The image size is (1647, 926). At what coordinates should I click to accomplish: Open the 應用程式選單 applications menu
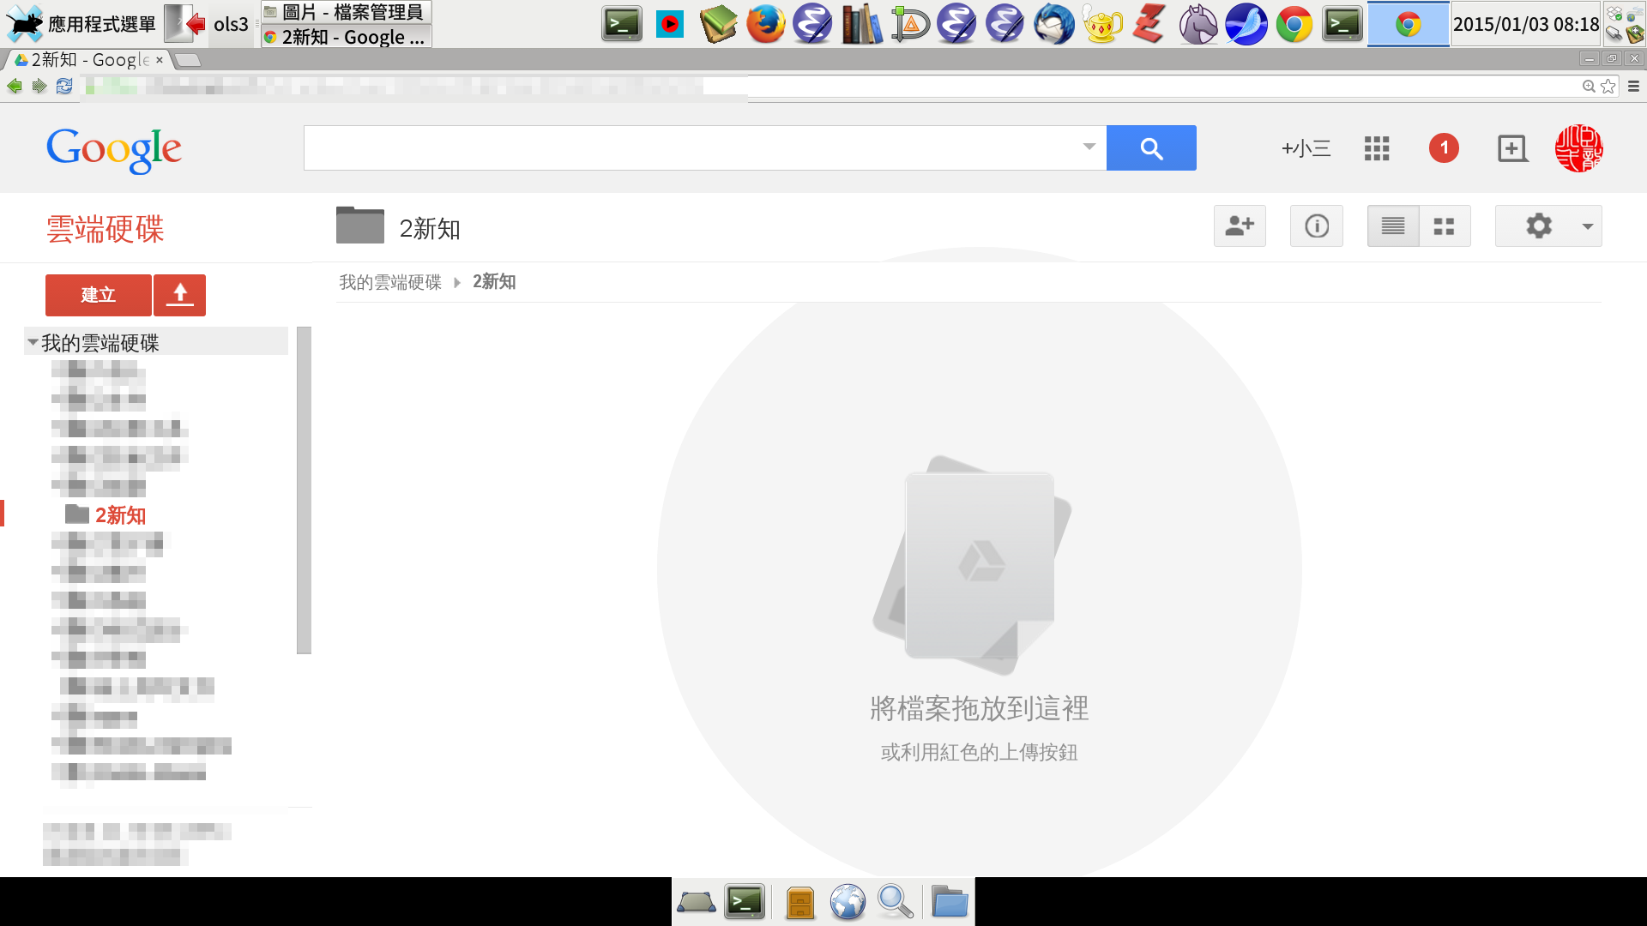(x=81, y=24)
